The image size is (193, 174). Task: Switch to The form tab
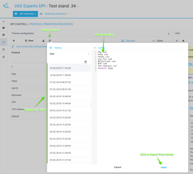click(x=128, y=41)
